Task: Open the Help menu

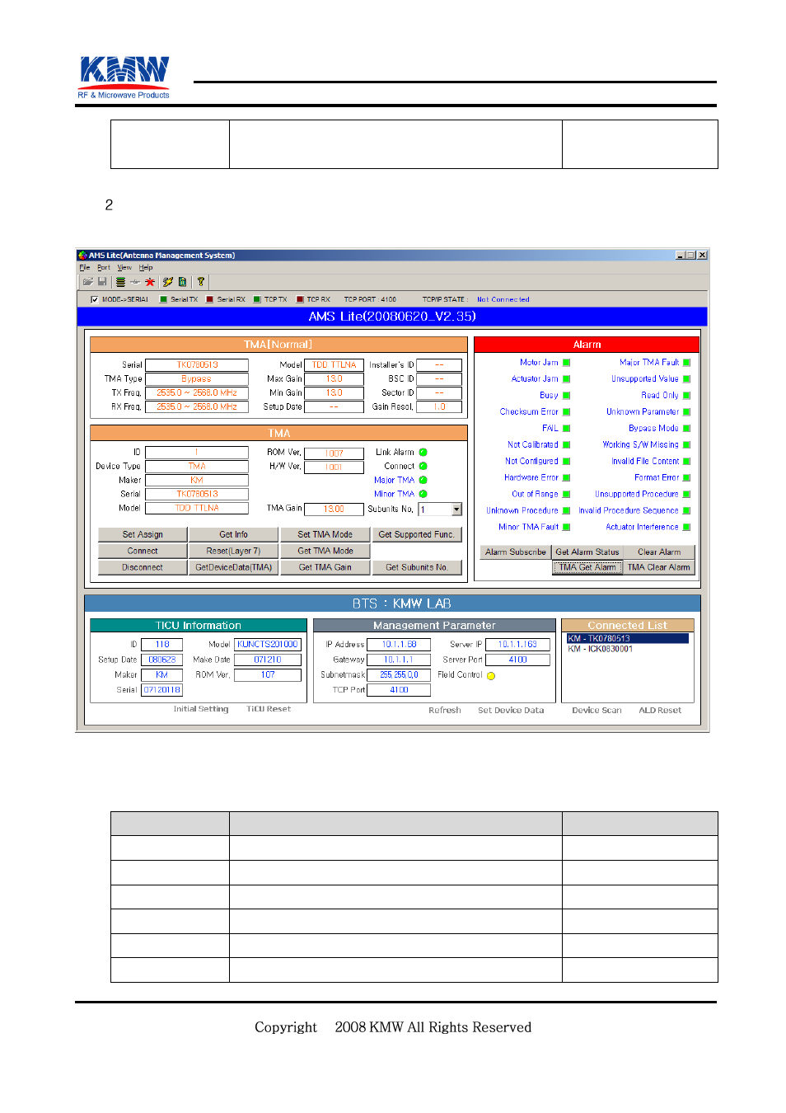Action: (x=146, y=268)
